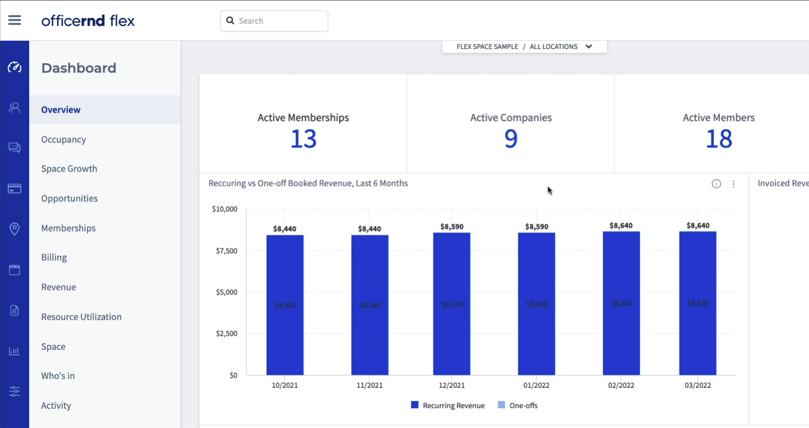Click the Active Companies count 9
The height and width of the screenshot is (428, 809).
(511, 139)
